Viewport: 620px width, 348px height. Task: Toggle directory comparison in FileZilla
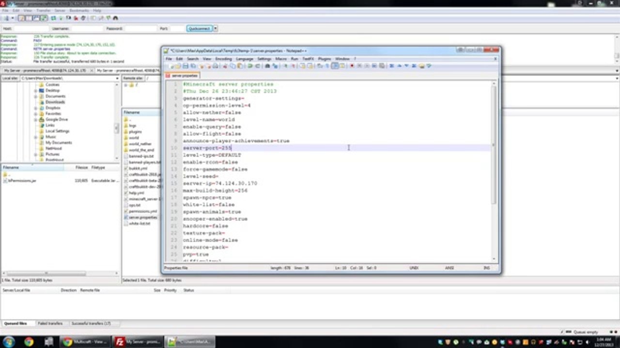[x=101, y=18]
